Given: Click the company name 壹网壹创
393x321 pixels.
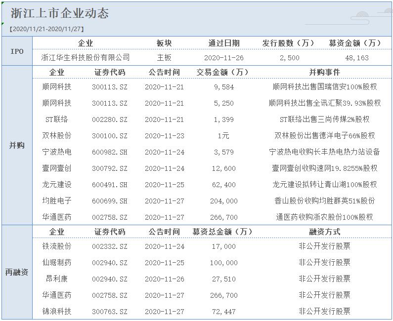Looking at the screenshot, I should [57, 168].
